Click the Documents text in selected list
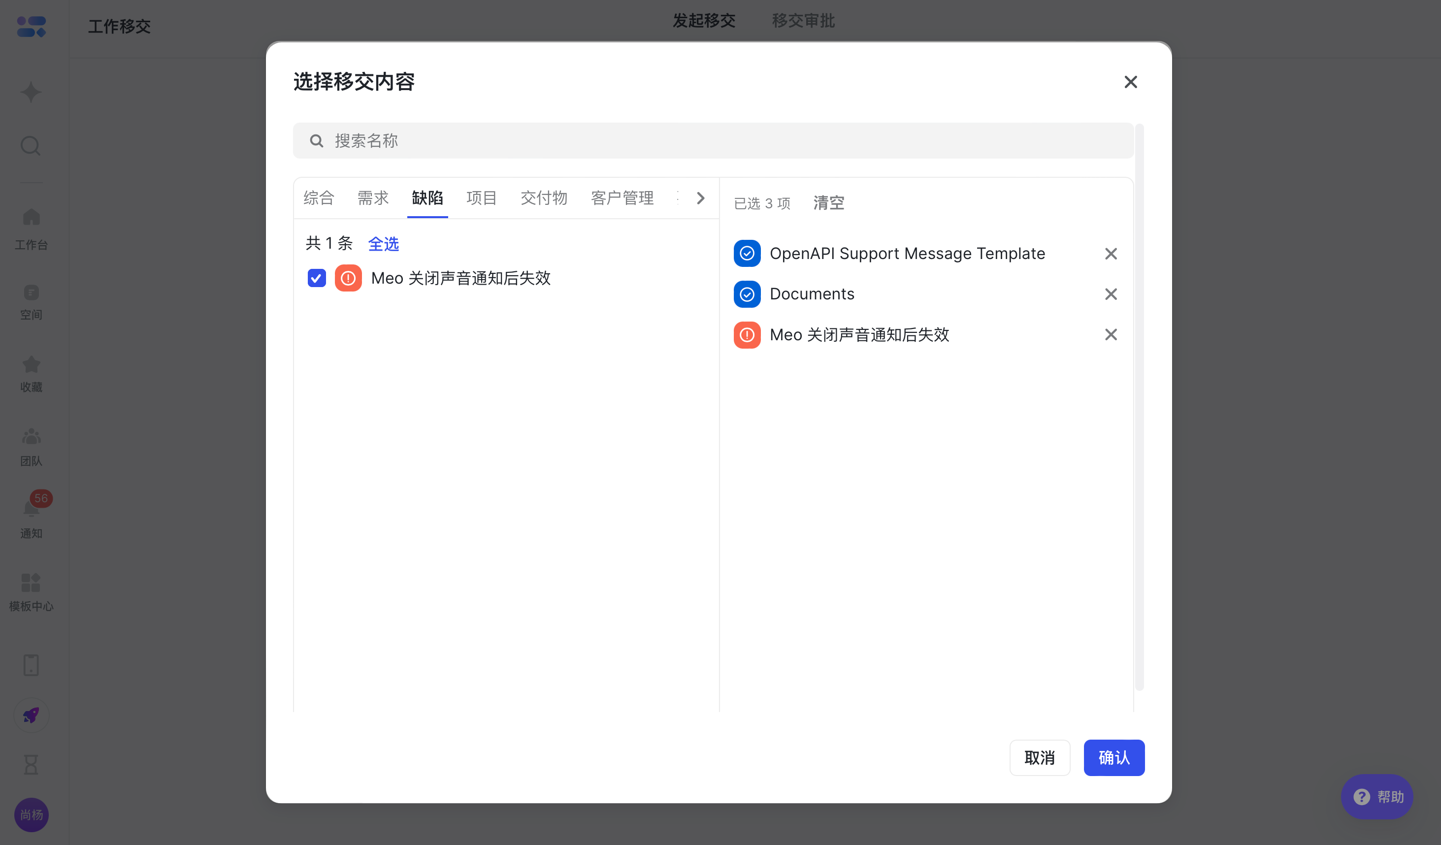1441x845 pixels. point(812,294)
